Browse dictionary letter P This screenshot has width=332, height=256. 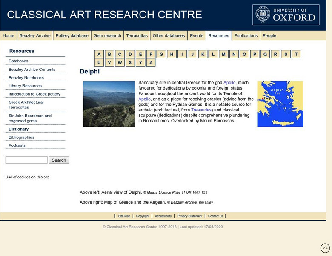(x=255, y=54)
